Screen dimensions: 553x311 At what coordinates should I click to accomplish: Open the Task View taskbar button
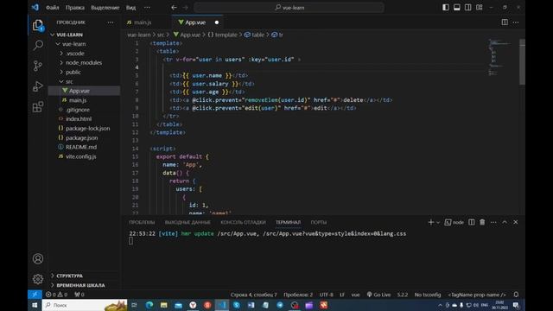click(134, 305)
